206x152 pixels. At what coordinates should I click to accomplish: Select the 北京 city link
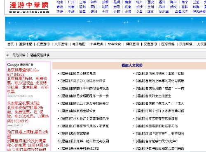pyautogui.click(x=60, y=2)
